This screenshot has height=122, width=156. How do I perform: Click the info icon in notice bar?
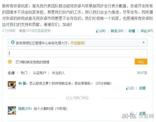13,42
